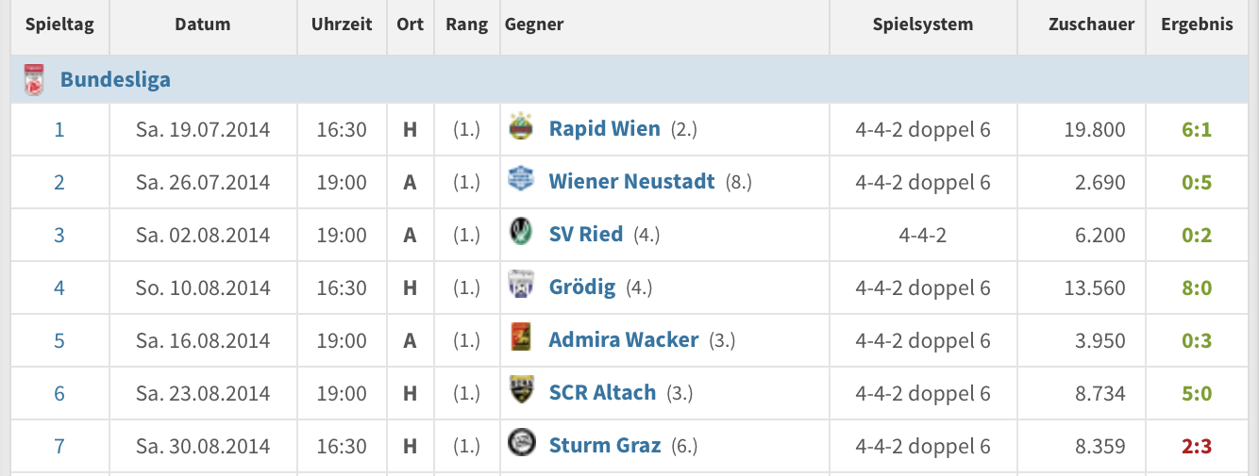The image size is (1259, 476).
Task: Open the 6:1 match result
Action: [1197, 129]
